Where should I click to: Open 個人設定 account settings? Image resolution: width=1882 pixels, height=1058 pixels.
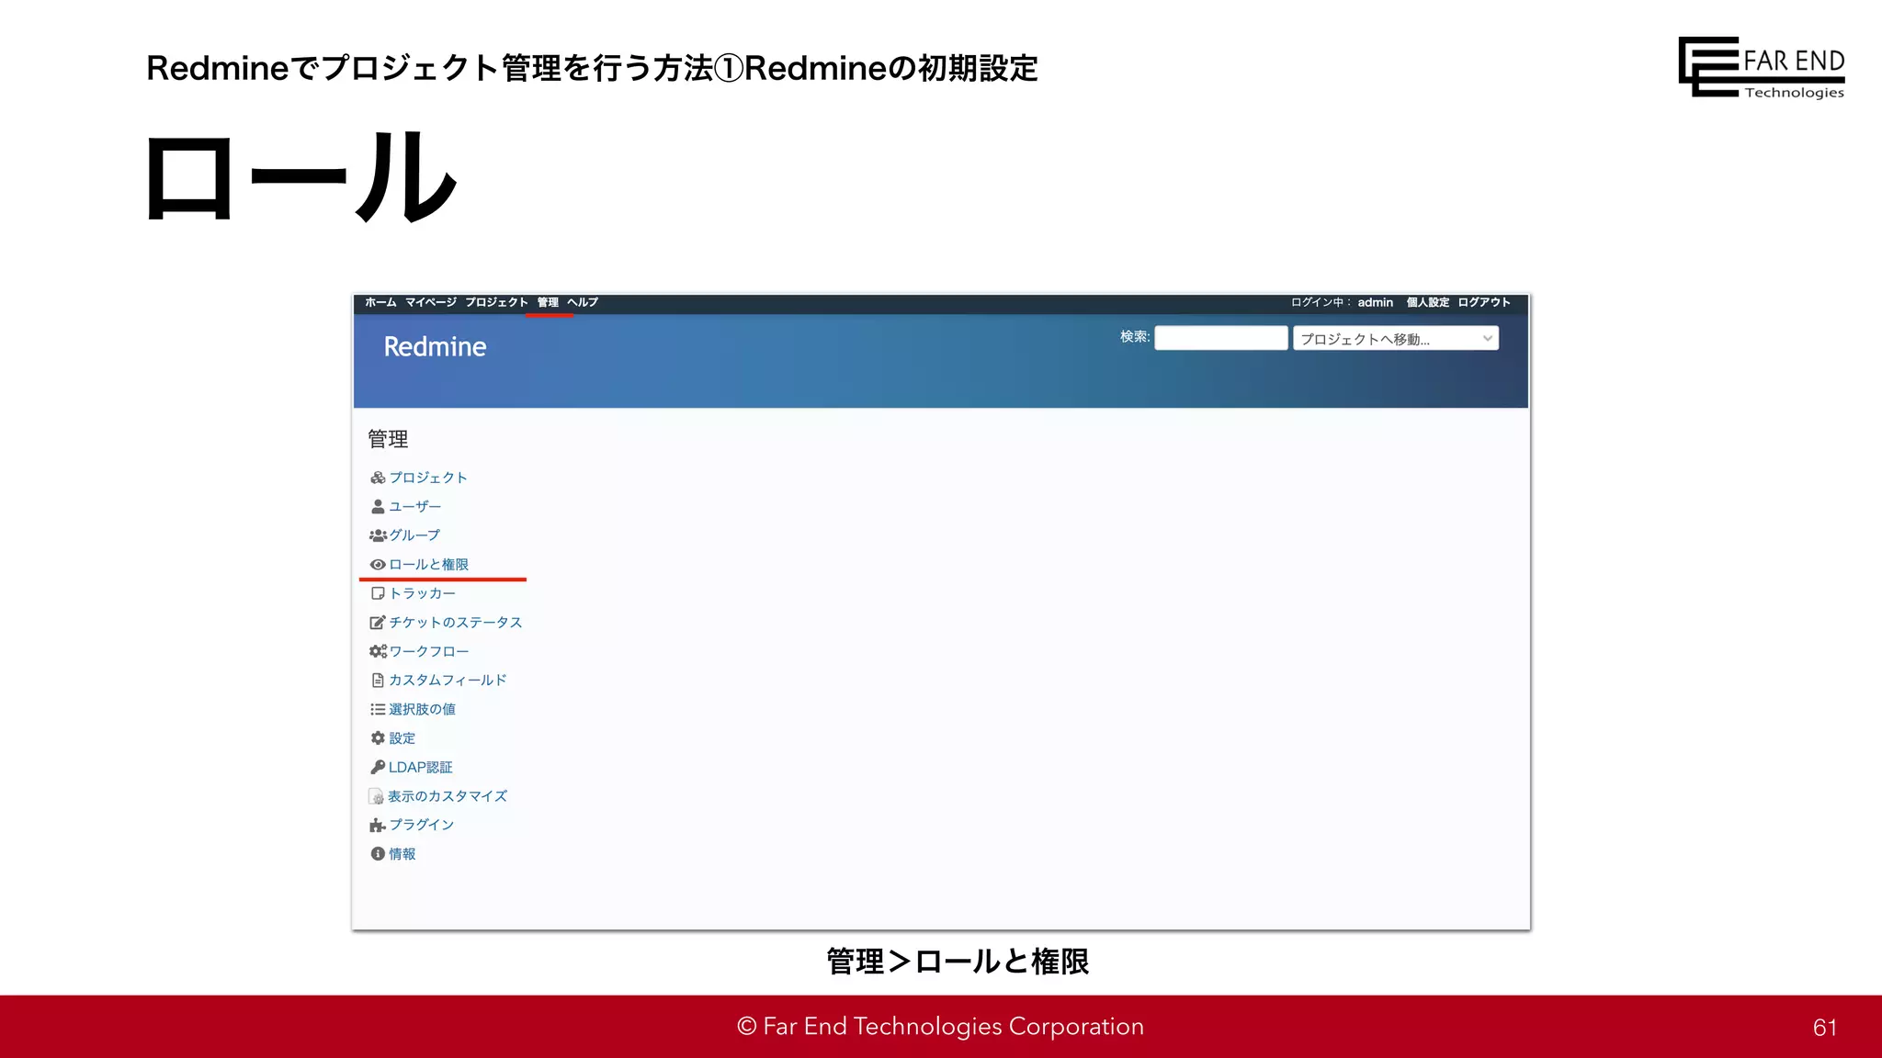[x=1428, y=302]
